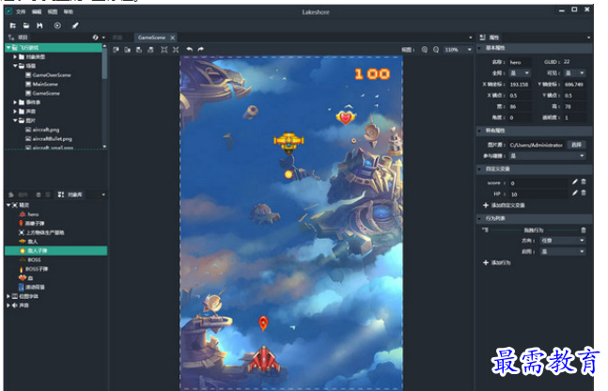
Task: Click the redo arrow in the scene toolbar
Action: 200,49
